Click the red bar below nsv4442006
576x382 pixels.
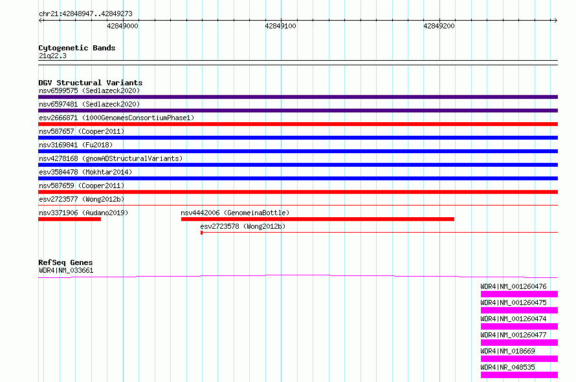318,219
